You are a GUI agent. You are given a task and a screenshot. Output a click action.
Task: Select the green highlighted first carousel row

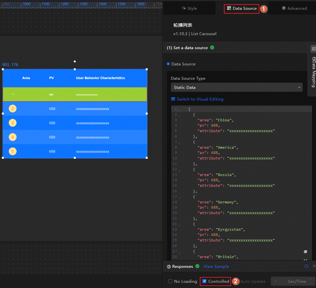pos(75,94)
